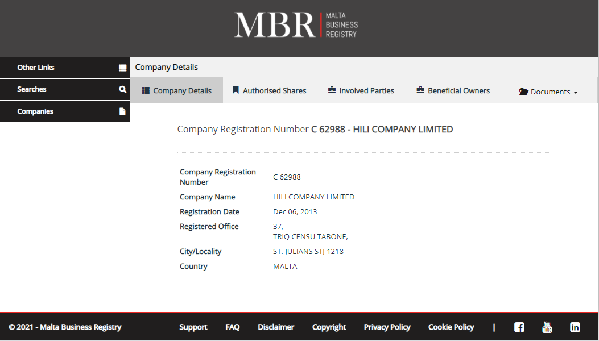This screenshot has height=341, width=599.
Task: Open the FAQ footer link
Action: (233, 327)
